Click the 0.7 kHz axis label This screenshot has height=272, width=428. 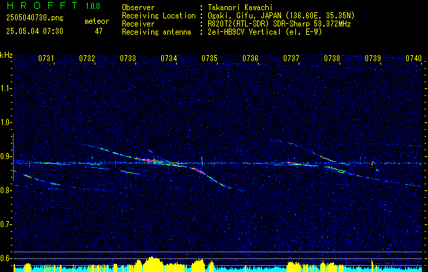click(5, 225)
